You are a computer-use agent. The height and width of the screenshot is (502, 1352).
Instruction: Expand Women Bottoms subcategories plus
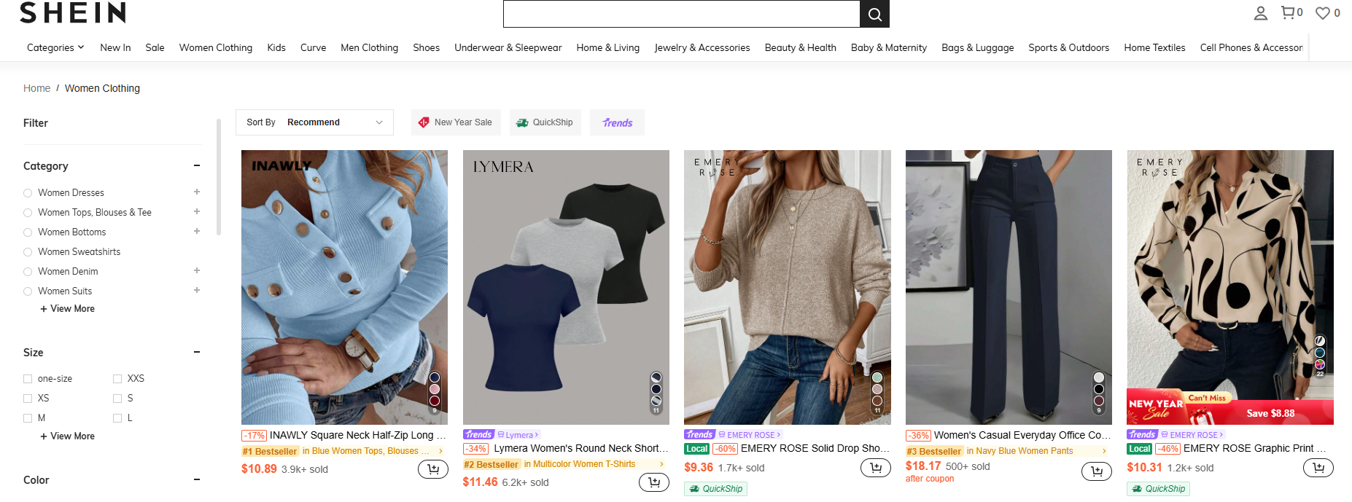point(197,231)
